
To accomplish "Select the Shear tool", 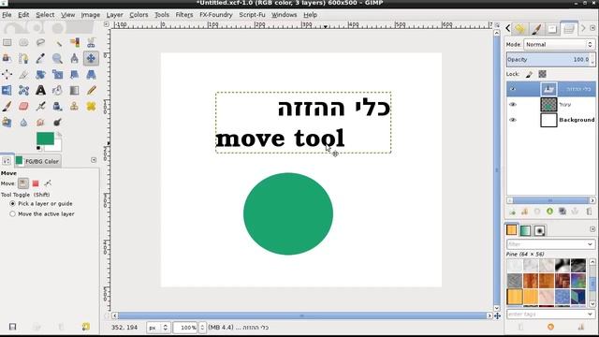I will 74,75.
